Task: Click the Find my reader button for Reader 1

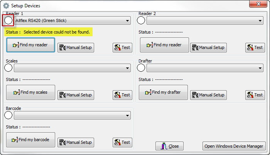Action: pyautogui.click(x=30, y=45)
